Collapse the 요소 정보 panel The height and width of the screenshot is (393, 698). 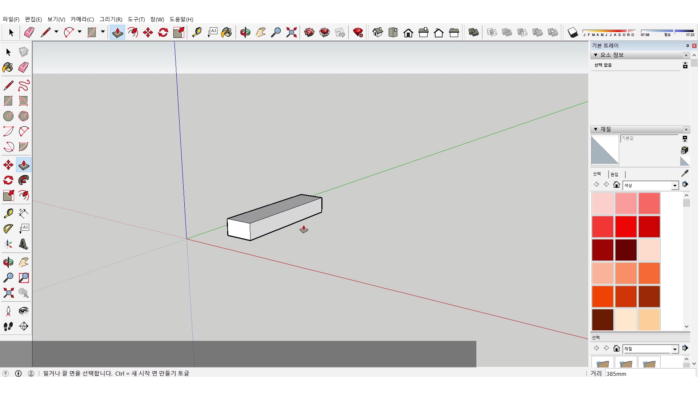click(595, 55)
